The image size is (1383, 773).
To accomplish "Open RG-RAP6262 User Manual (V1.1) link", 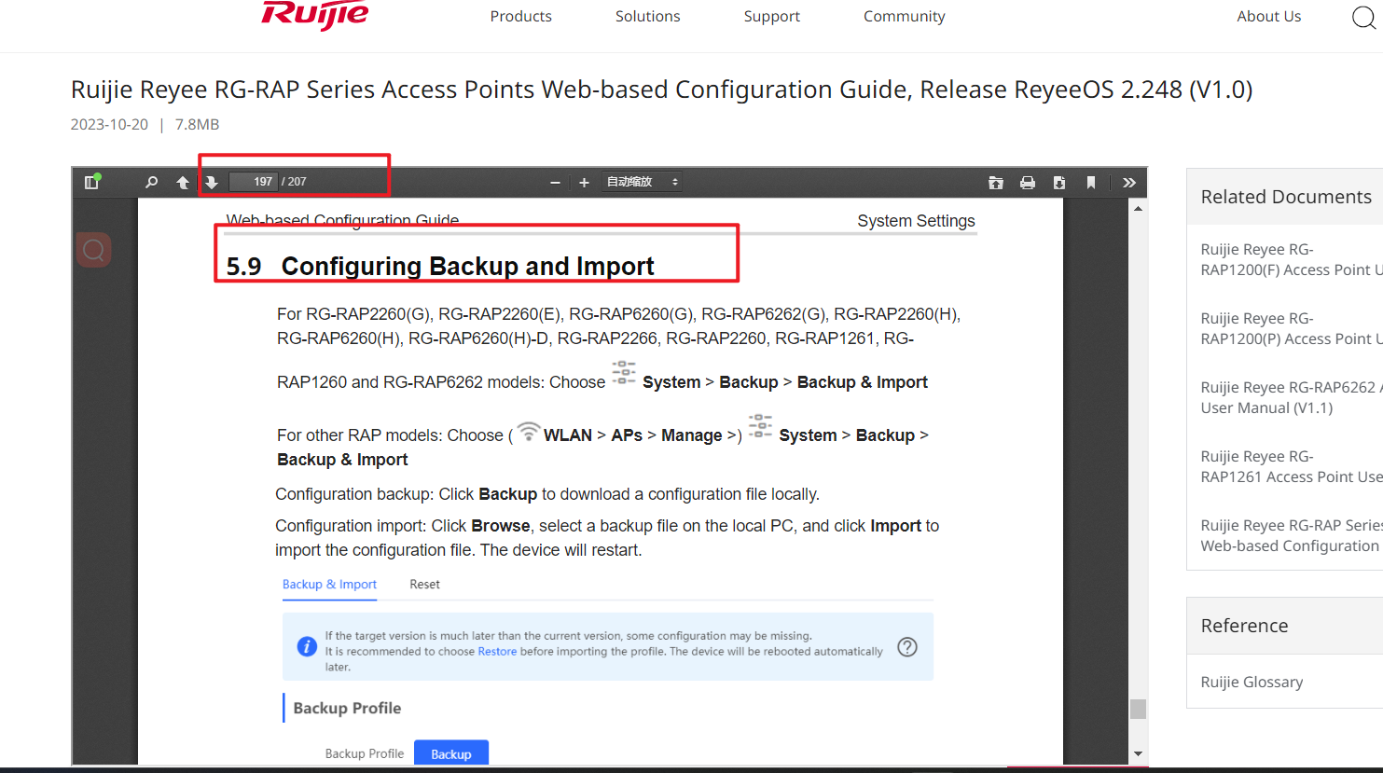I will 1292,397.
